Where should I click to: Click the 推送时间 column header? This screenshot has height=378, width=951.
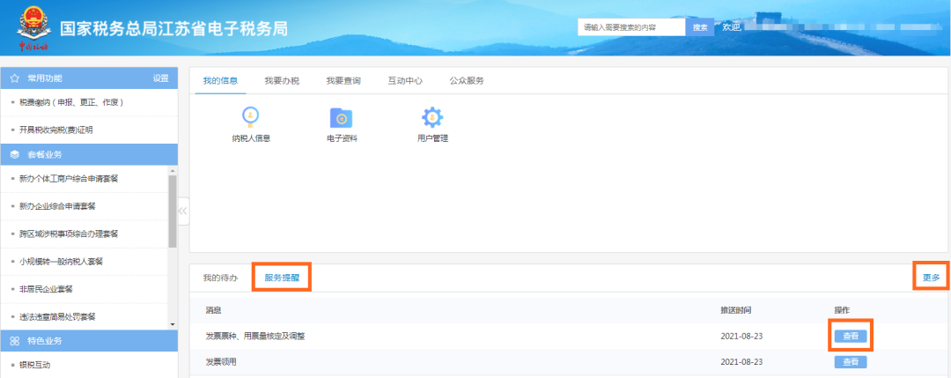[x=735, y=310]
